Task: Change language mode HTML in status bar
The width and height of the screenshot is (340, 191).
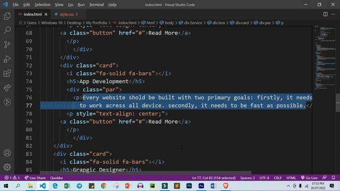Action: 291,178
